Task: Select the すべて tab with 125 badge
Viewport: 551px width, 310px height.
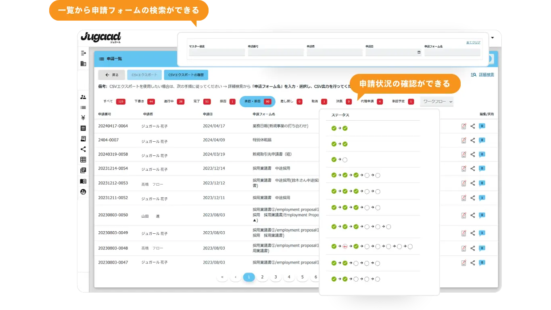Action: coord(114,101)
